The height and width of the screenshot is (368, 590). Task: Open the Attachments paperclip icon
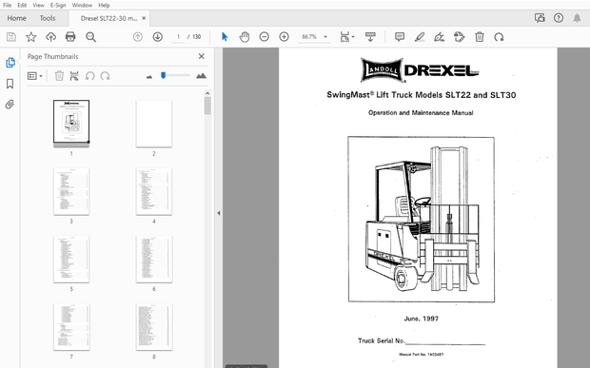[x=10, y=104]
